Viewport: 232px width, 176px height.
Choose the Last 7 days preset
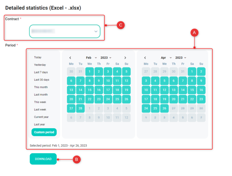pyautogui.click(x=41, y=72)
